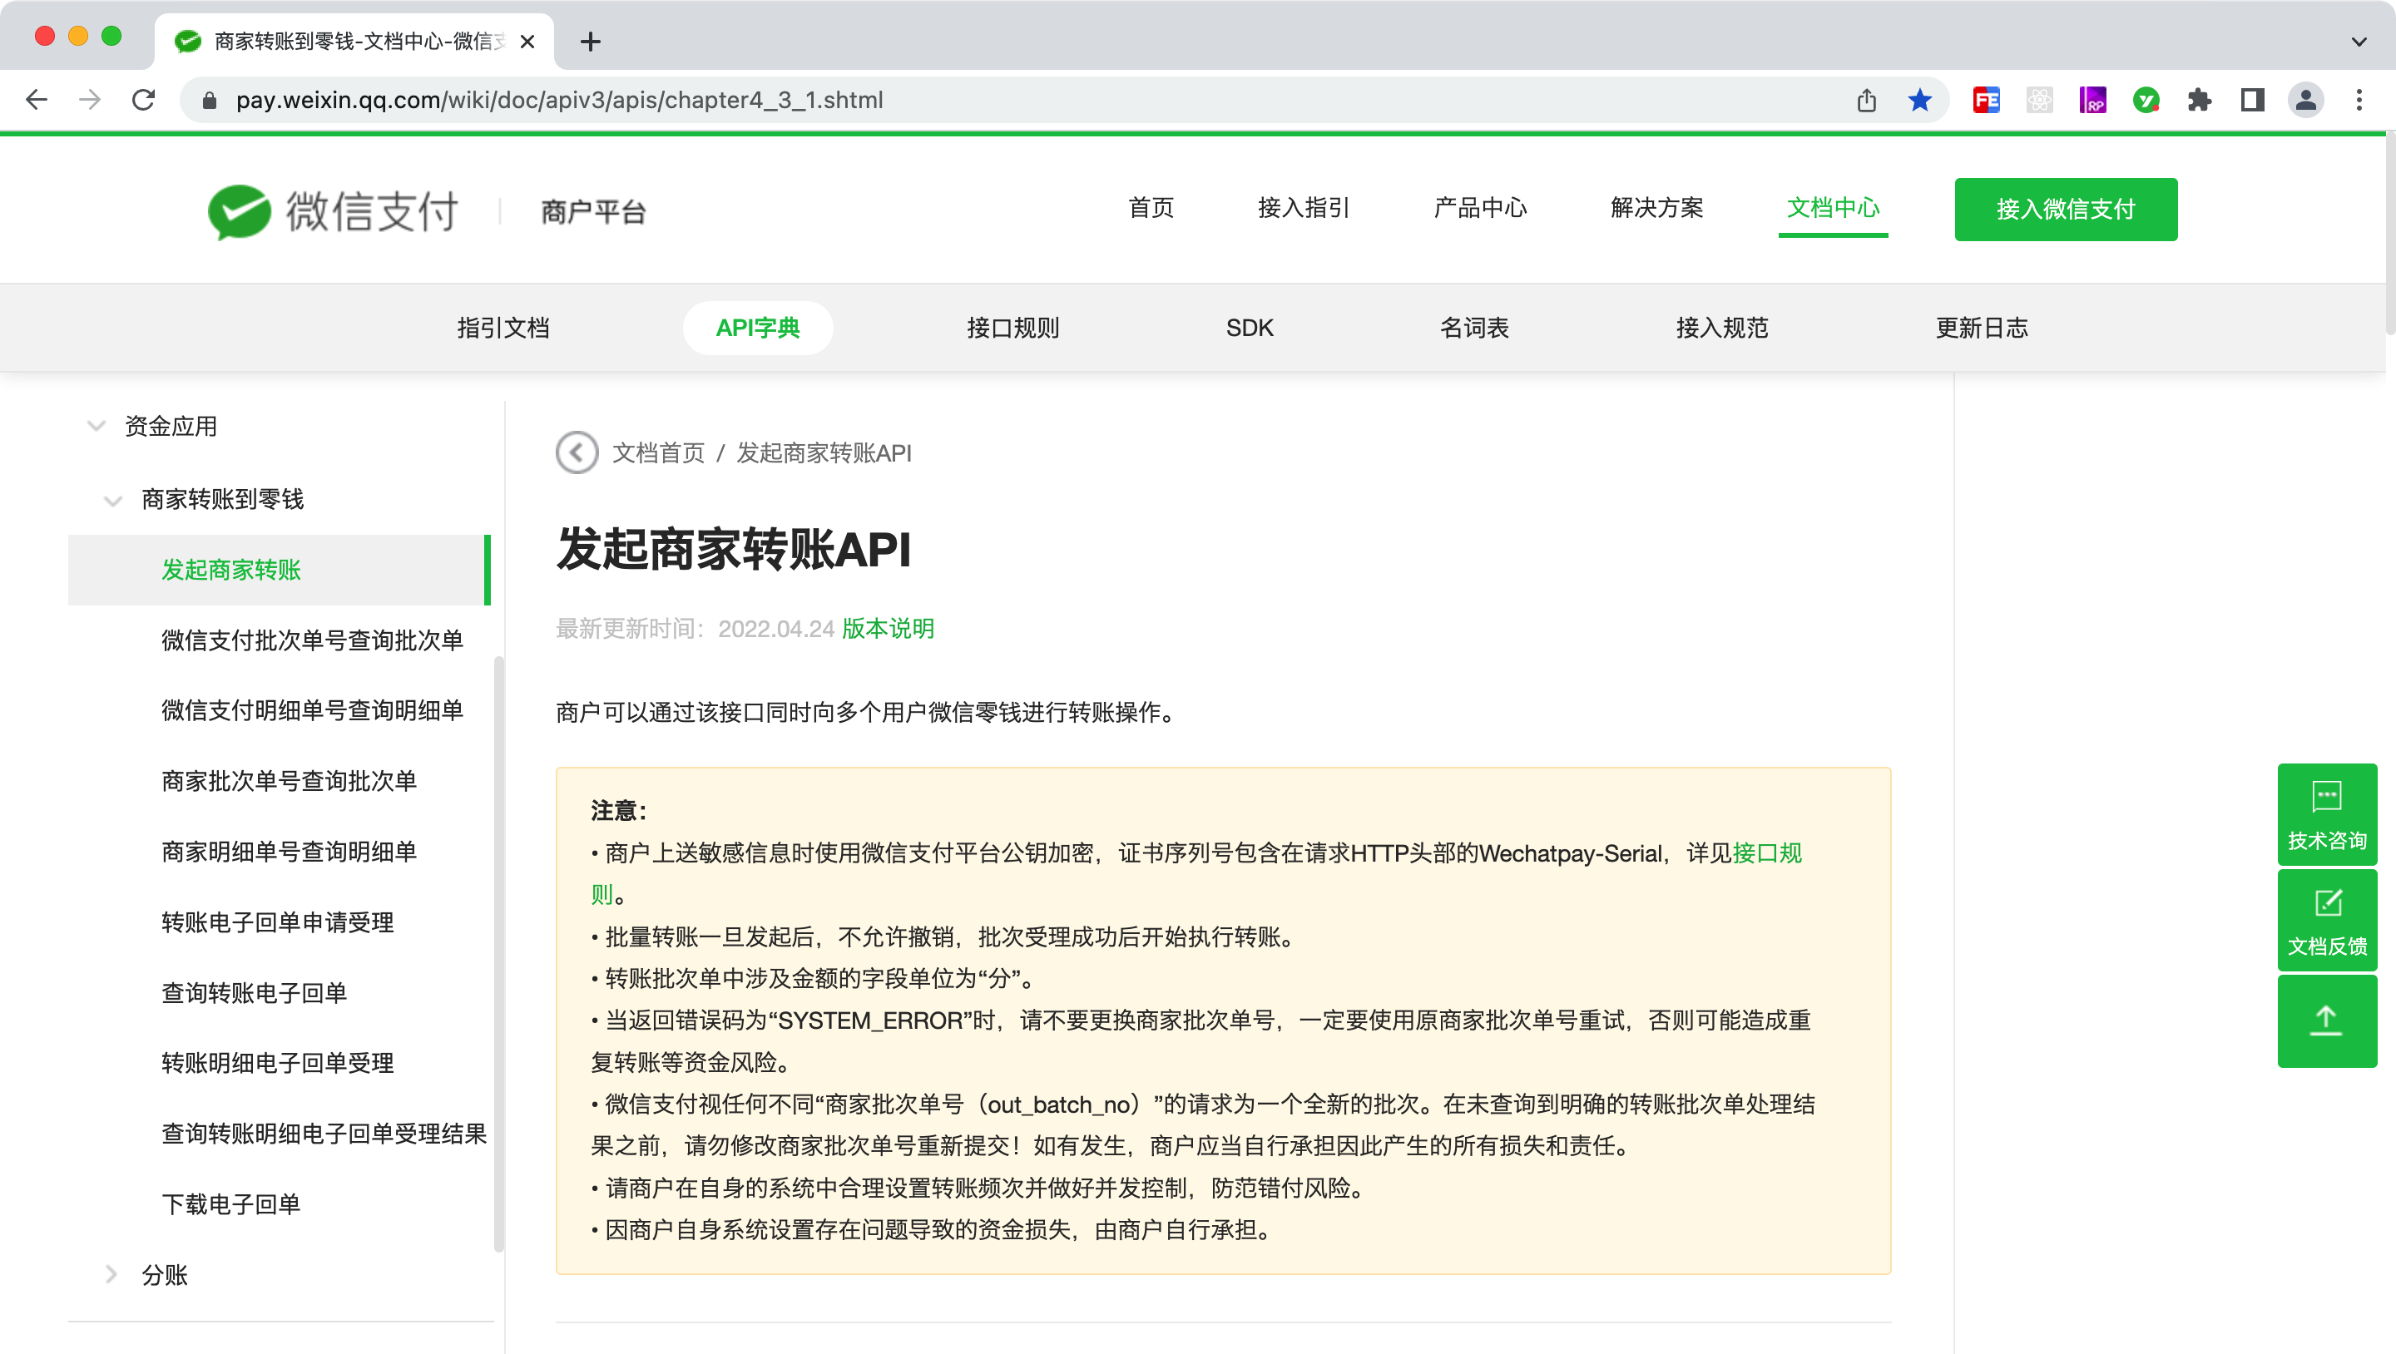The image size is (2396, 1354).
Task: Open the browser Extensions puzzle icon
Action: [2199, 101]
